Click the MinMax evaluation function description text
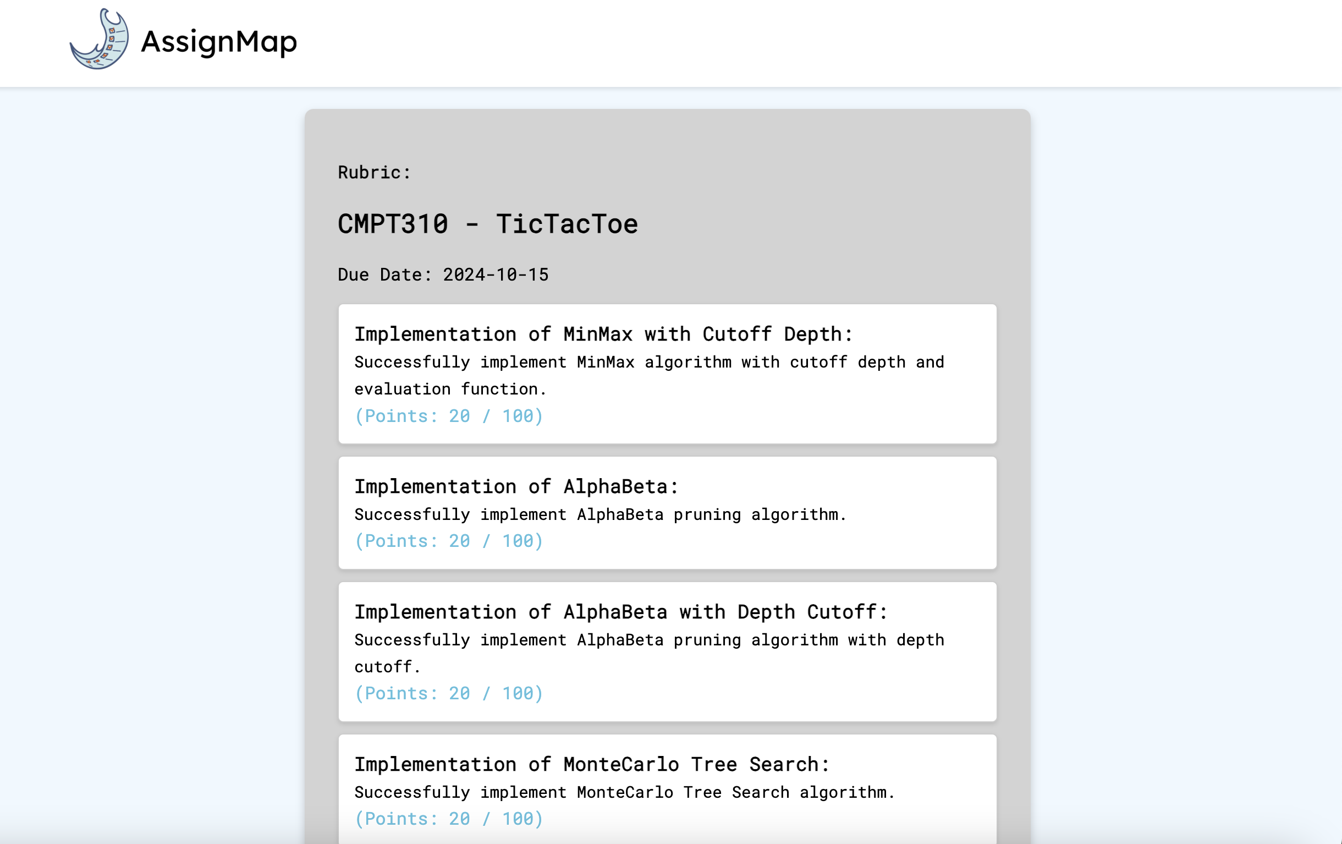 point(649,375)
